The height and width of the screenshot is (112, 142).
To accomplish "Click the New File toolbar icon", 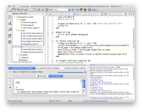I will [x=10, y=10].
